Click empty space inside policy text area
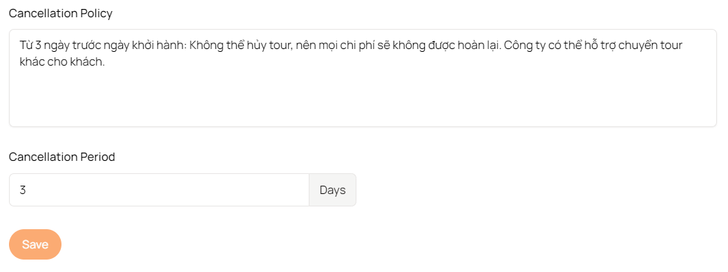Viewport: 728px width, 272px height. [x=363, y=100]
